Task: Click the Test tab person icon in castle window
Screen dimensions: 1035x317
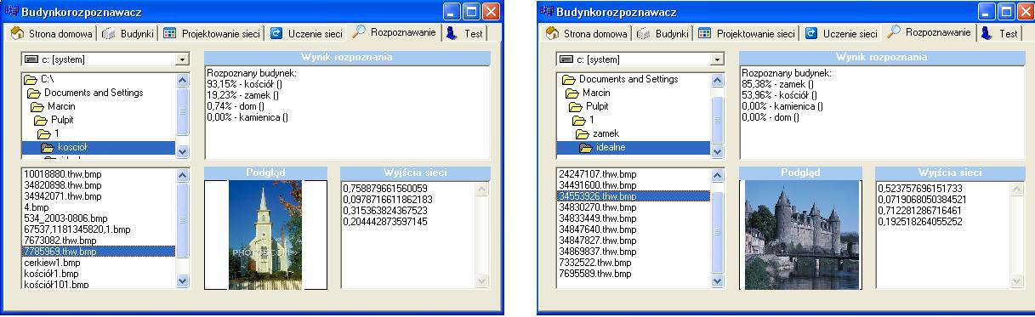Action: click(x=987, y=32)
